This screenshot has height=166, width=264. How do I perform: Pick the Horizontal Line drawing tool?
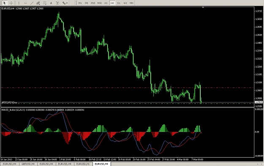click(x=25, y=3)
